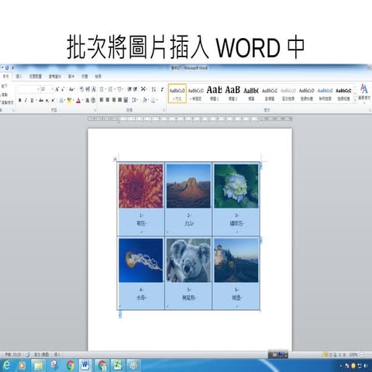Click the Word icon in taskbar
Screen dimensions: 372x372
[84, 365]
